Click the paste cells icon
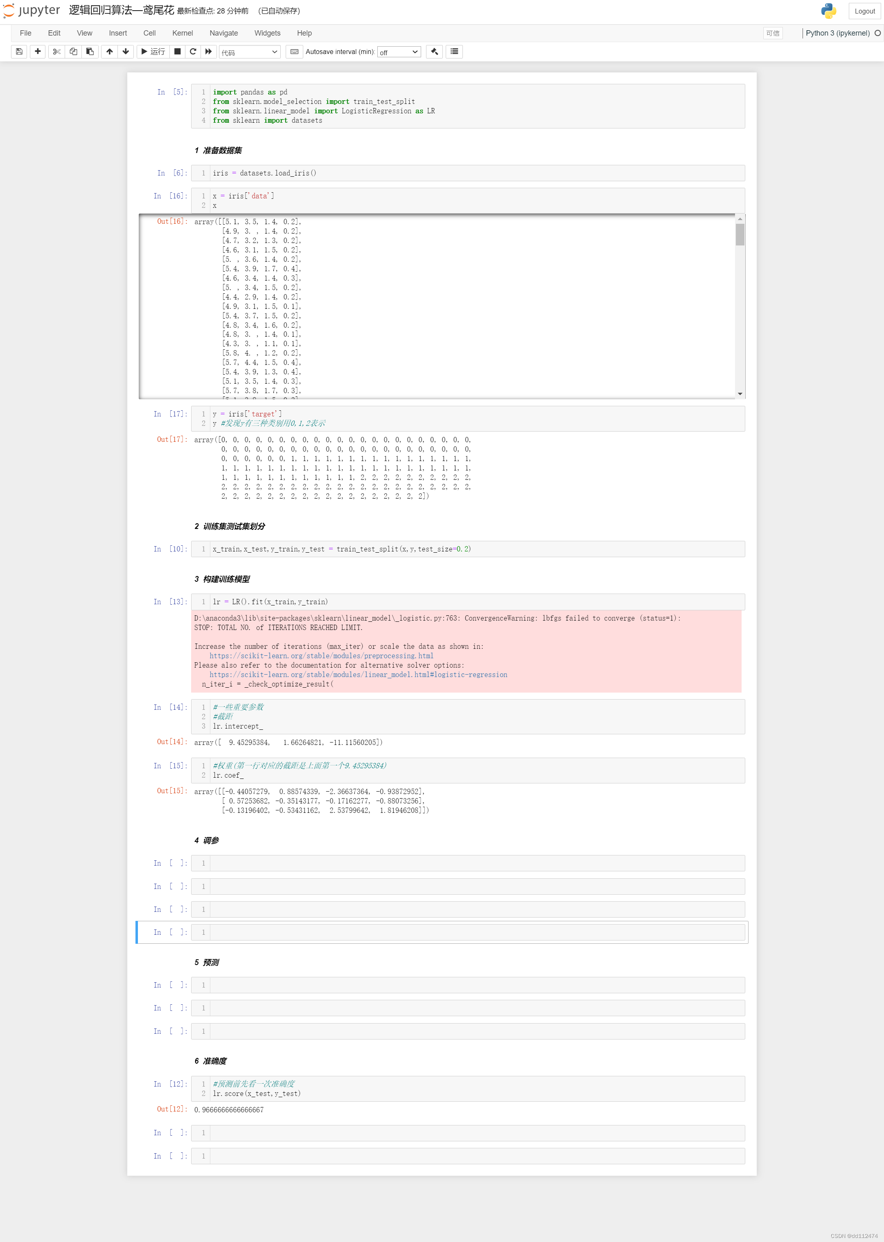Screen dimensions: 884x1242 coord(90,52)
